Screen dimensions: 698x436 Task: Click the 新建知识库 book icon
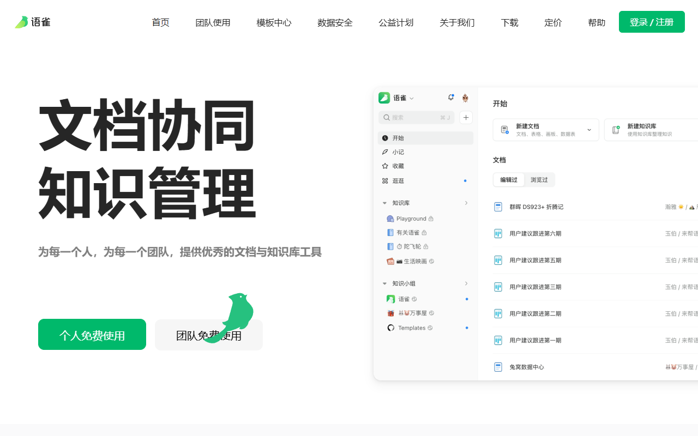(x=616, y=130)
